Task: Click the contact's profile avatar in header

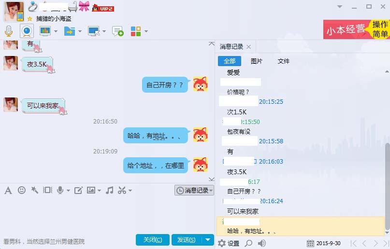Action: click(x=14, y=12)
